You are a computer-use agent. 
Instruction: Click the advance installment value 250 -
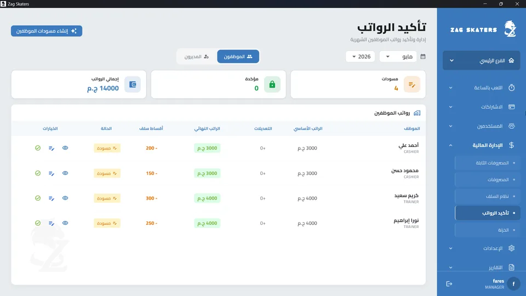coord(152,223)
